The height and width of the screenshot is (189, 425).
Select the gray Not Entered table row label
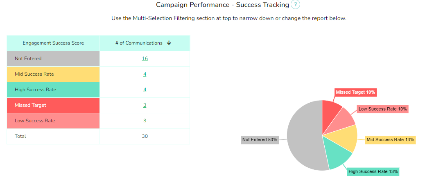pos(53,59)
